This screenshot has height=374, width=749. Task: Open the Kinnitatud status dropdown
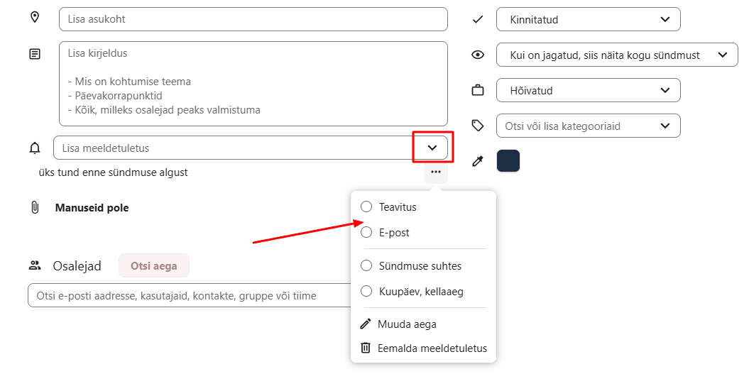pos(589,20)
